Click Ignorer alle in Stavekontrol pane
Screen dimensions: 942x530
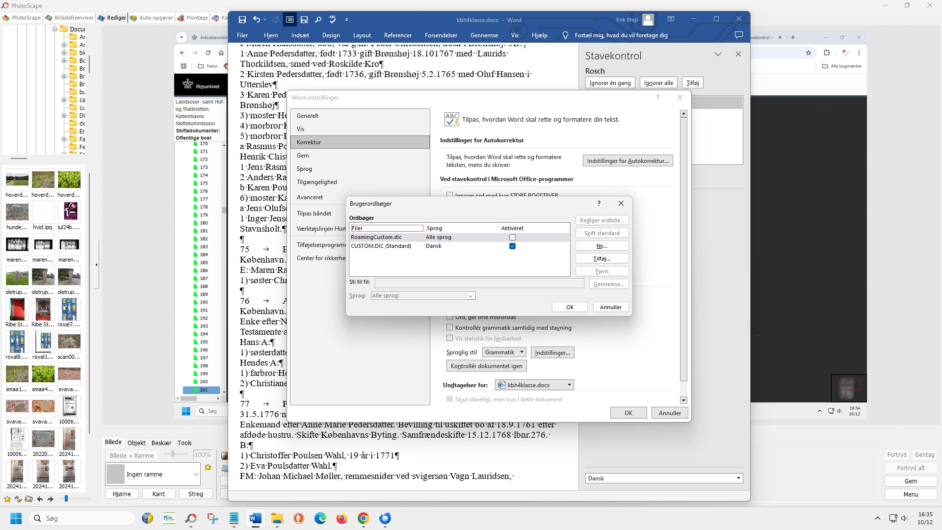tap(658, 83)
